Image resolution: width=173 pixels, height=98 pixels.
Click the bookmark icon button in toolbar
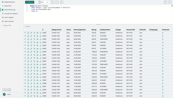(x=53, y=2)
